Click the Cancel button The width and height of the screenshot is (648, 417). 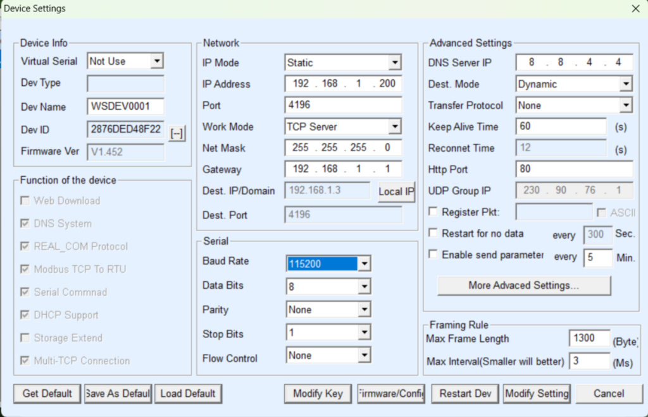[609, 394]
